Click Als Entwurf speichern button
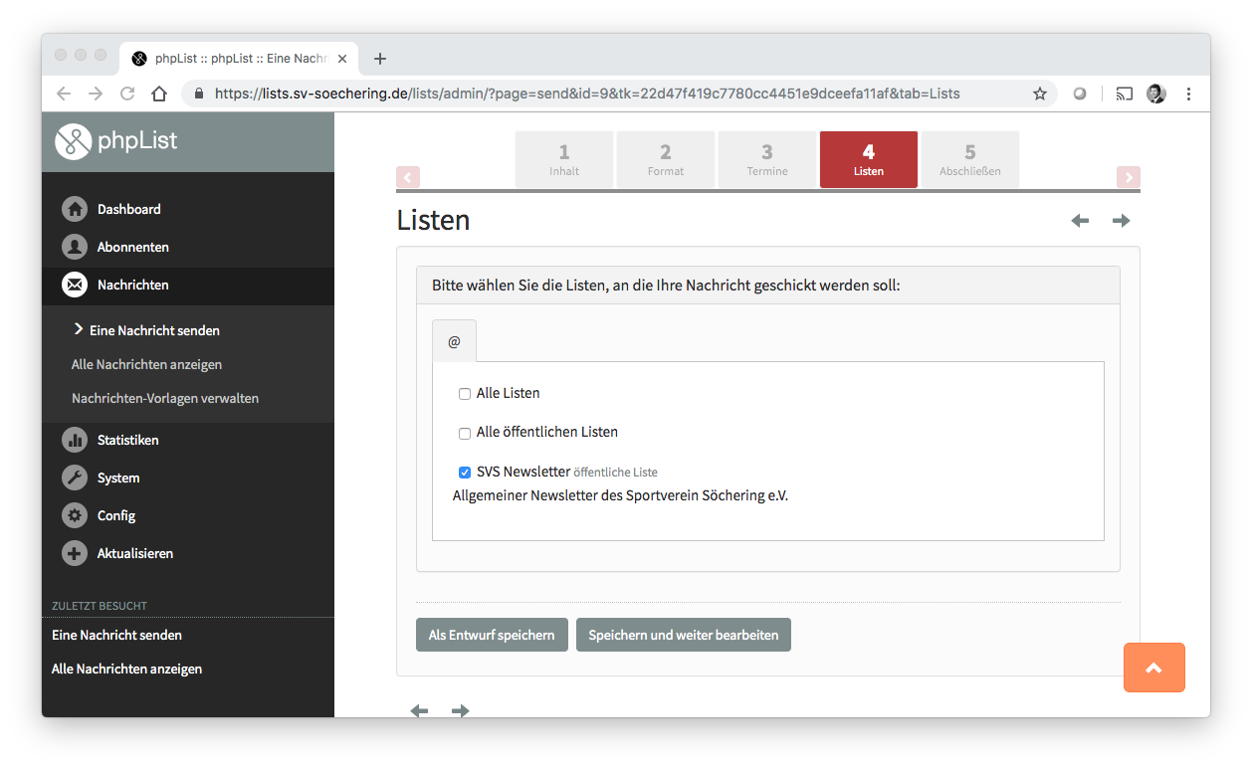Screen dimensions: 1252x767 click(x=492, y=635)
